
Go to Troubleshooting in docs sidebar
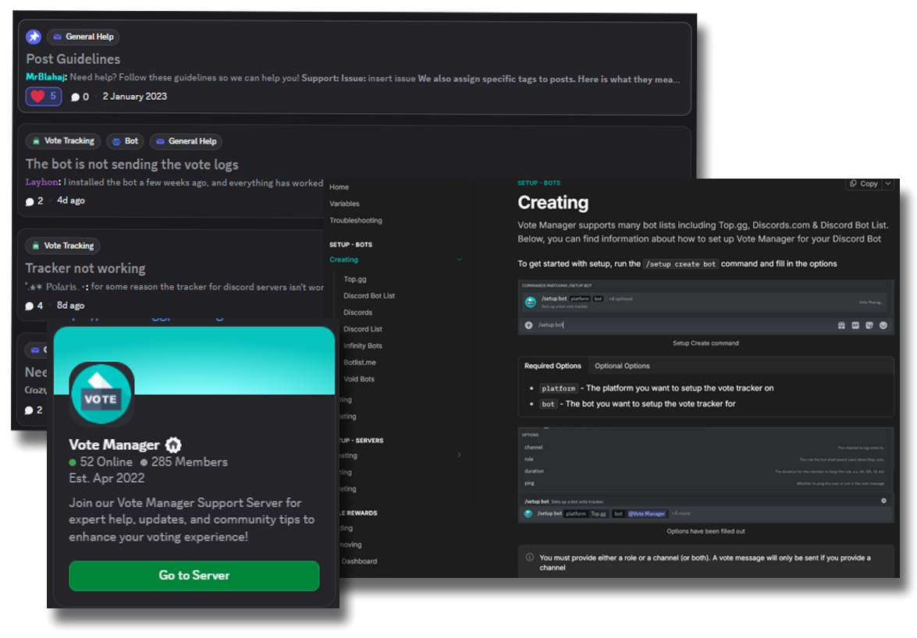coord(356,221)
